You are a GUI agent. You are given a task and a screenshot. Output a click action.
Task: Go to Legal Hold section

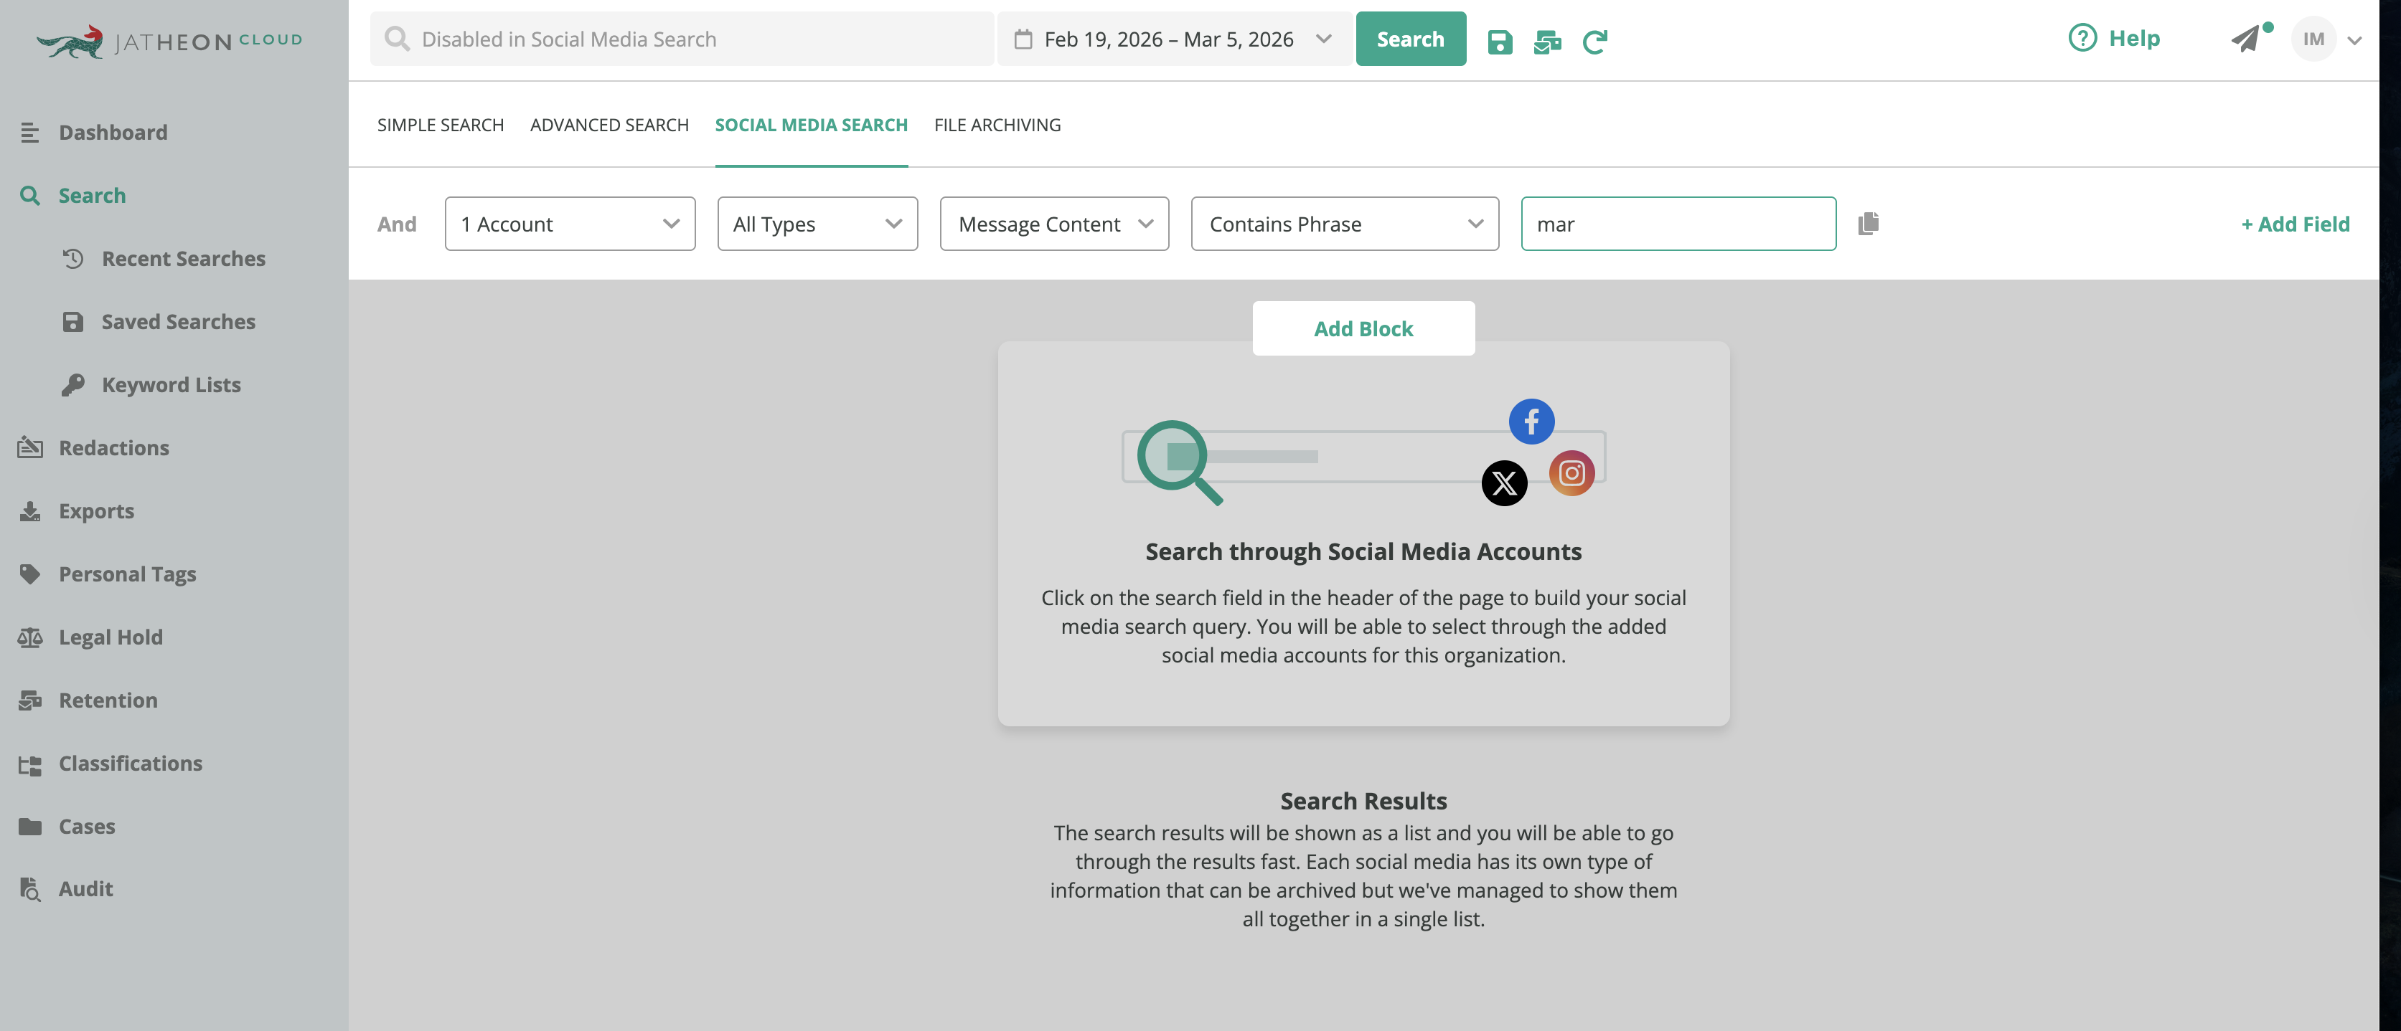[111, 637]
